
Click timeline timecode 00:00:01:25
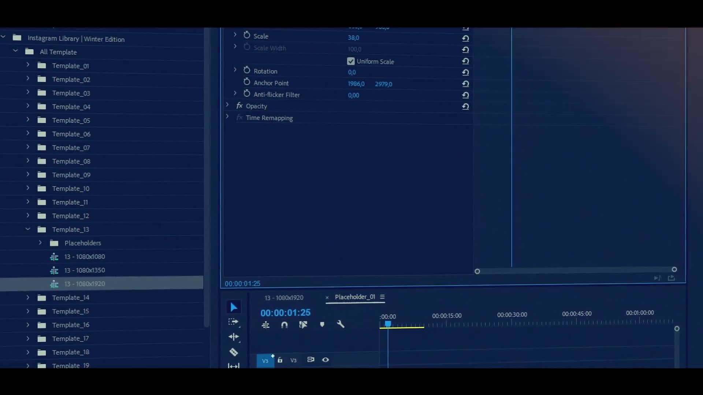[285, 313]
